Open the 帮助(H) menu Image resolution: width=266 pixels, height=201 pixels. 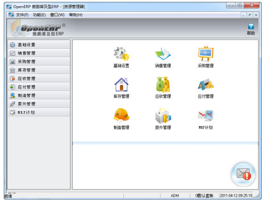(76, 15)
